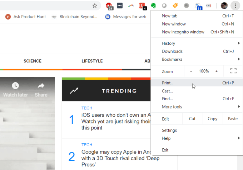Image resolution: width=243 pixels, height=170 pixels.
Task: Click the Messages for web favicon
Action: [108, 17]
